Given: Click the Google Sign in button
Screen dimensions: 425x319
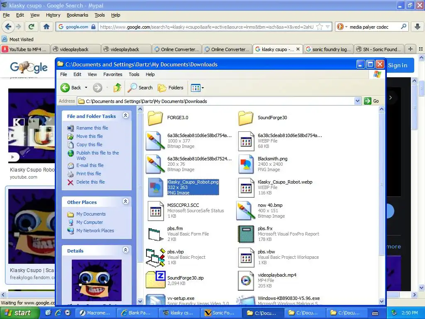Looking at the screenshot, I should pos(400,65).
